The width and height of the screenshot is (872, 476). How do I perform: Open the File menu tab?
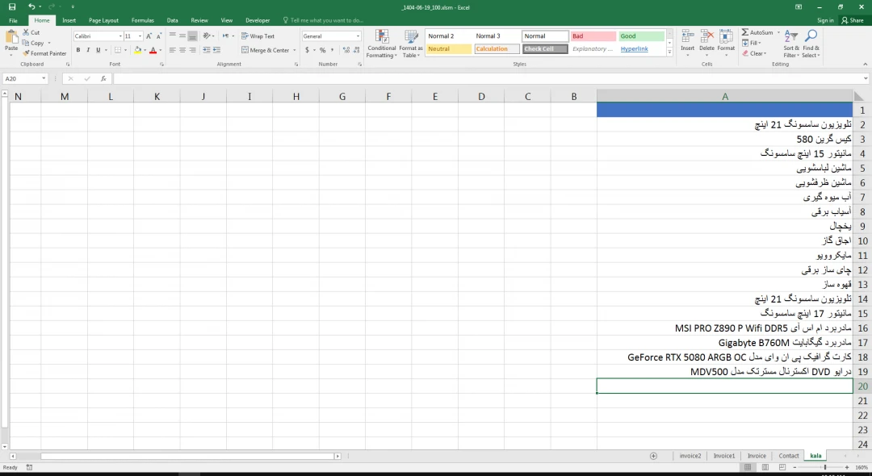pyautogui.click(x=13, y=20)
